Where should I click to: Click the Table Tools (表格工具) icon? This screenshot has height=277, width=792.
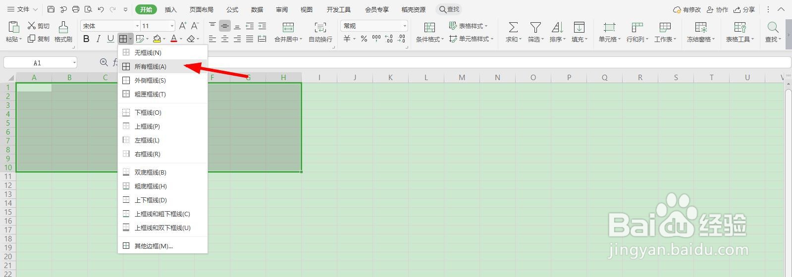(x=739, y=27)
